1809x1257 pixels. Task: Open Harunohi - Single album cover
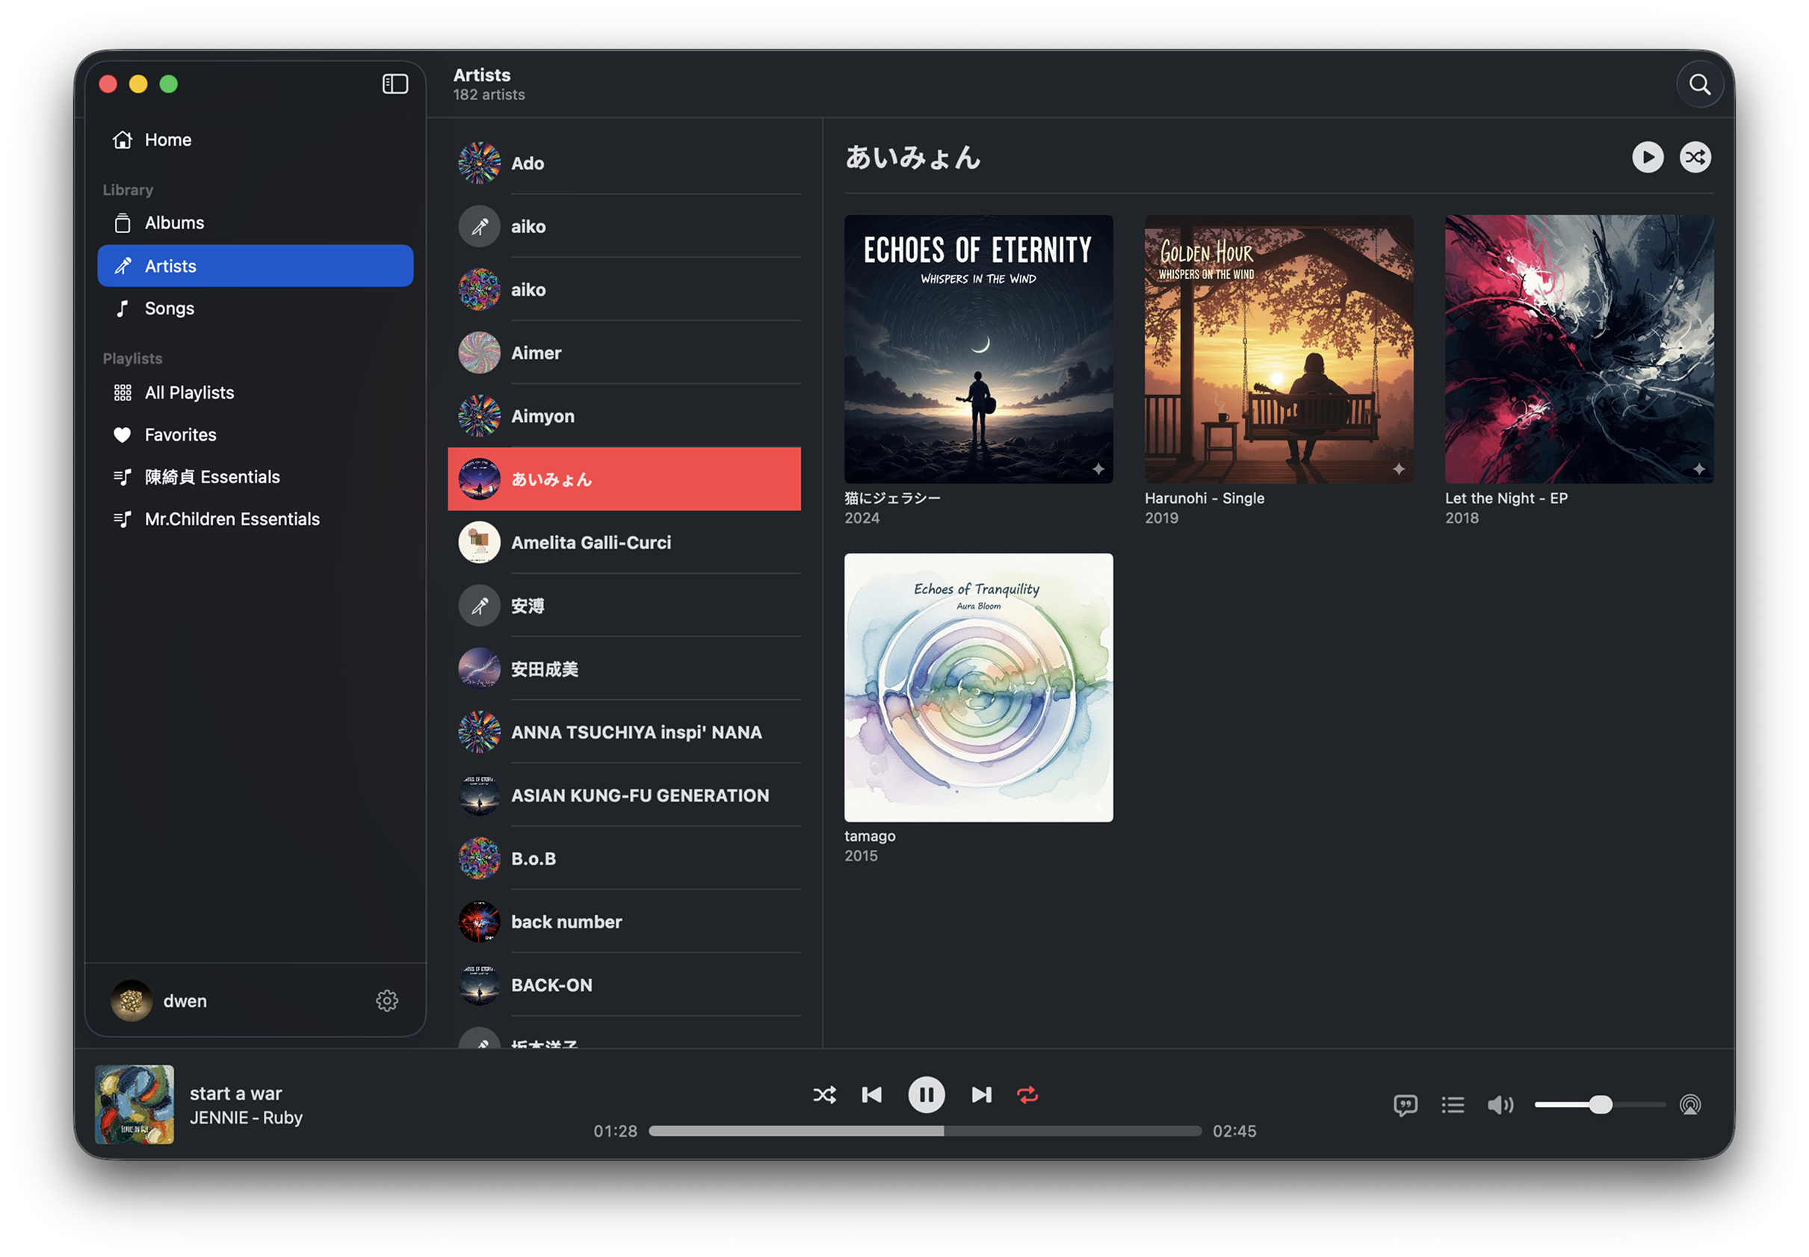pyautogui.click(x=1278, y=350)
